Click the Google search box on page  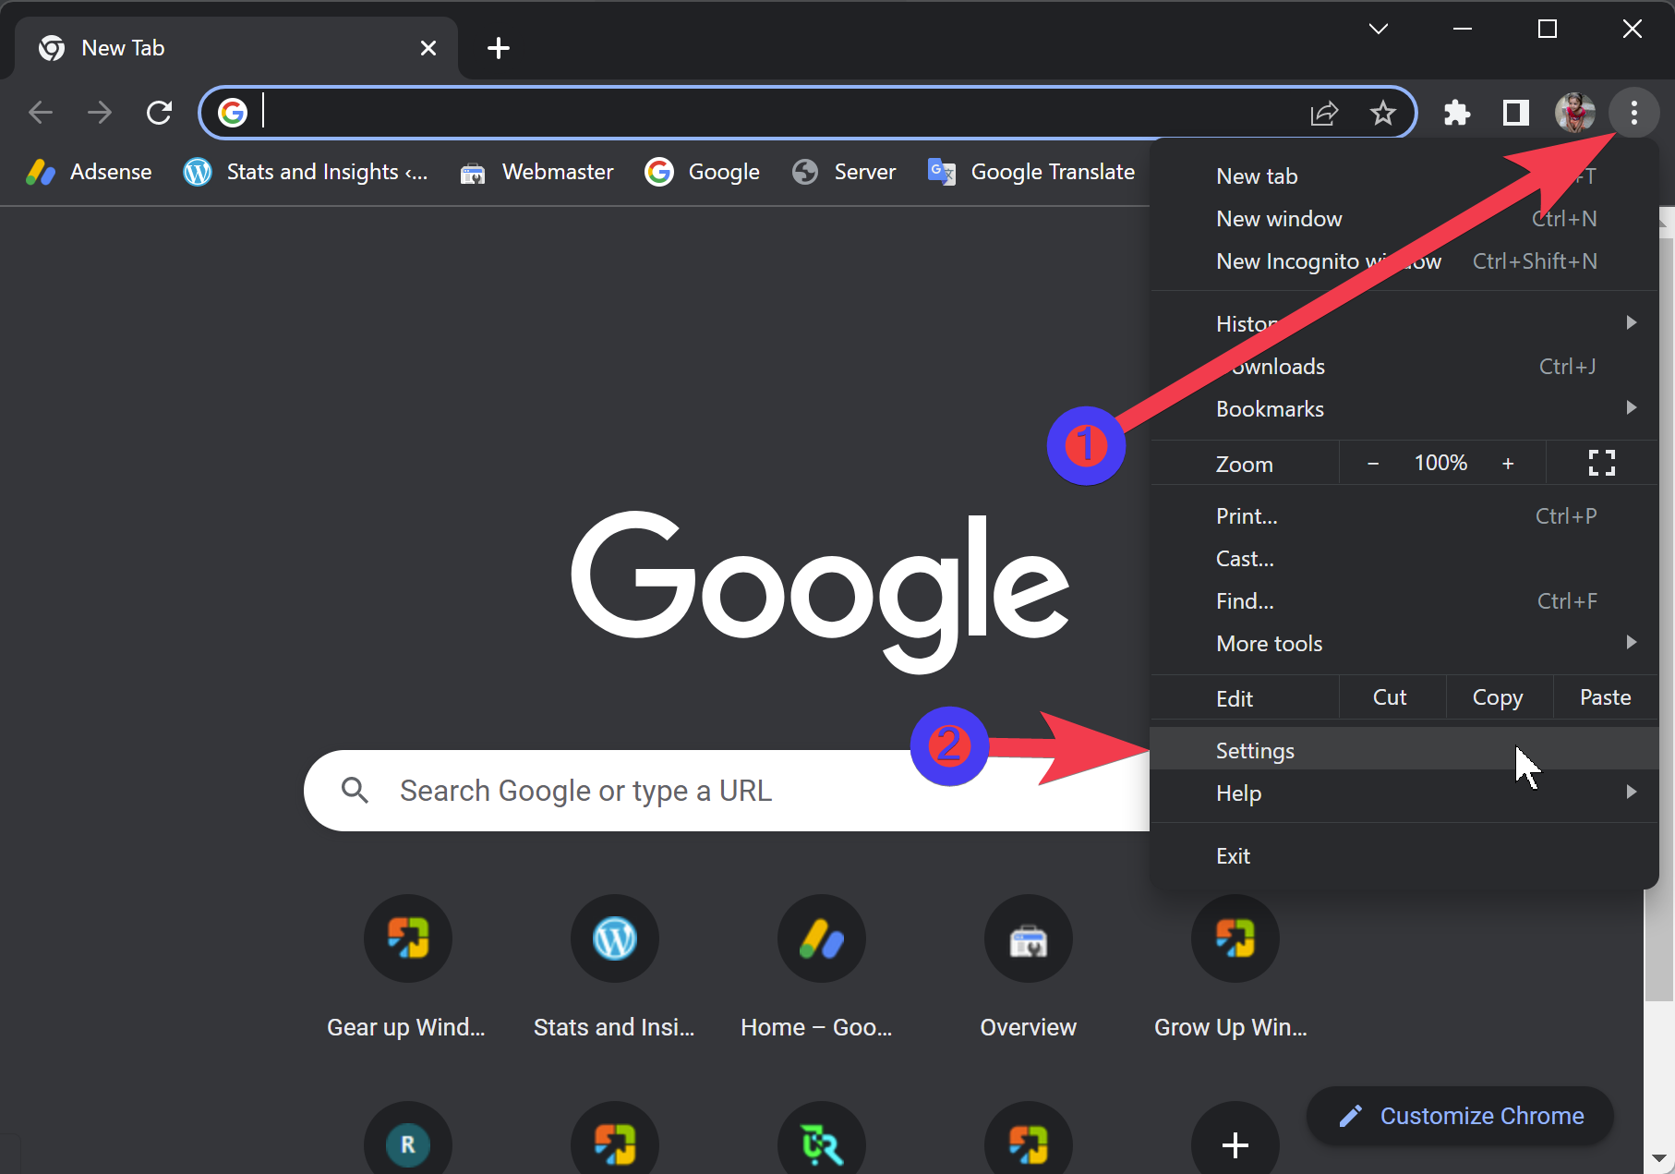(x=727, y=791)
